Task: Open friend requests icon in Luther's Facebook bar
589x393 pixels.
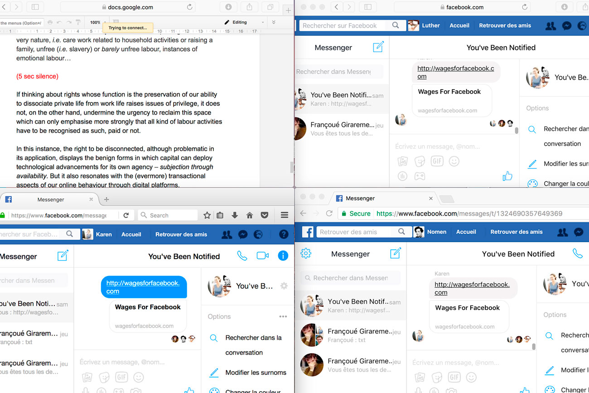Action: [x=550, y=26]
